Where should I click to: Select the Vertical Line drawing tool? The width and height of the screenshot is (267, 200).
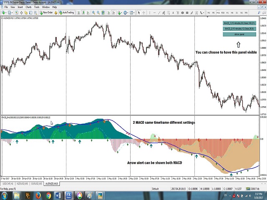[x=150, y=12]
